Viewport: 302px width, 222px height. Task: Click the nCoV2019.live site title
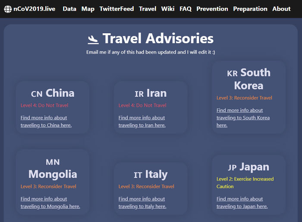click(x=34, y=9)
